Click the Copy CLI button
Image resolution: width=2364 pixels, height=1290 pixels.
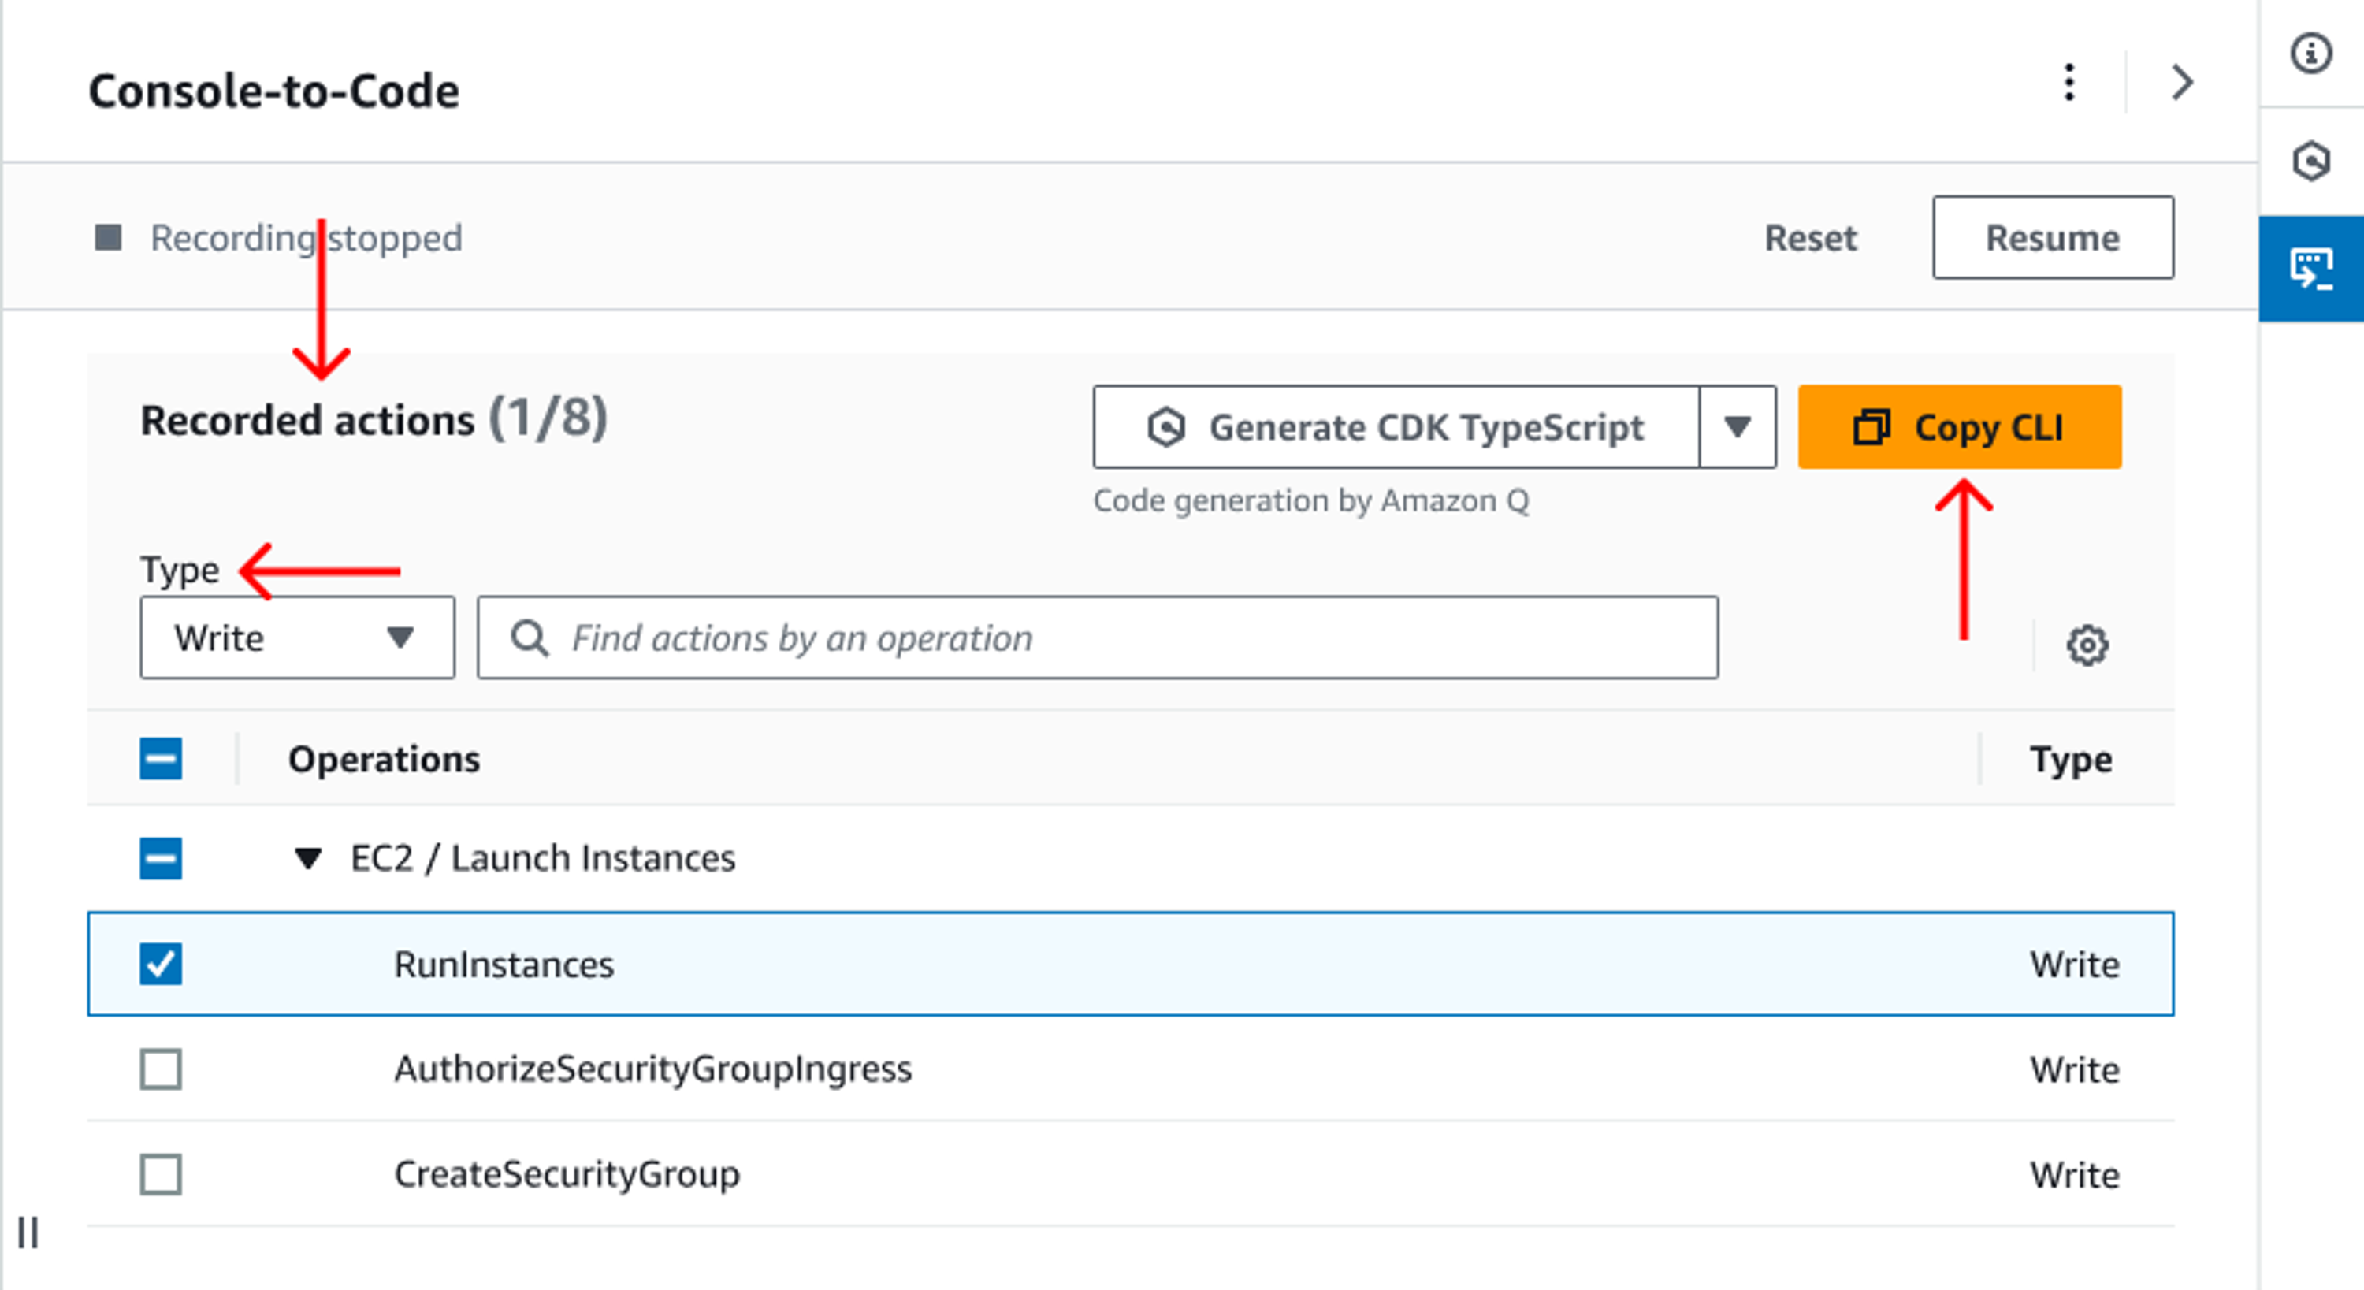[1959, 426]
